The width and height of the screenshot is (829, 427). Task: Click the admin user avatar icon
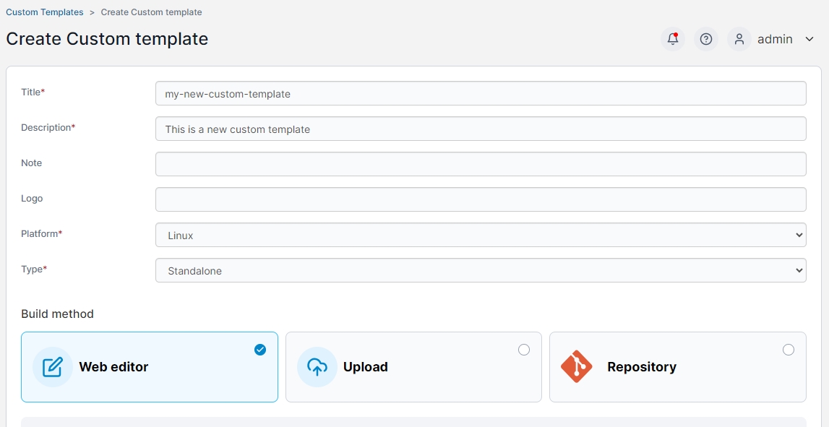(739, 39)
